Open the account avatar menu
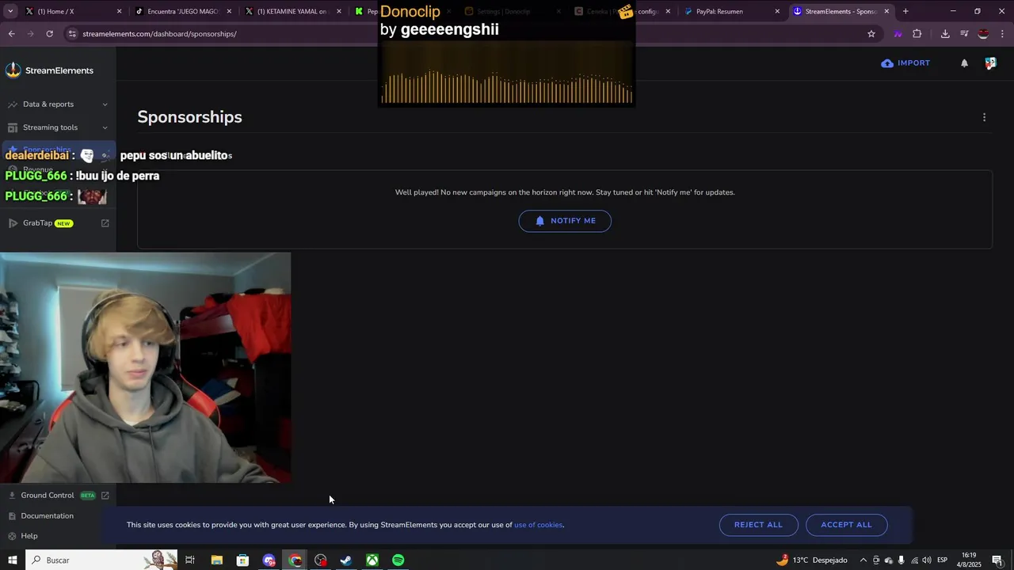Viewport: 1014px width, 570px height. pos(990,63)
